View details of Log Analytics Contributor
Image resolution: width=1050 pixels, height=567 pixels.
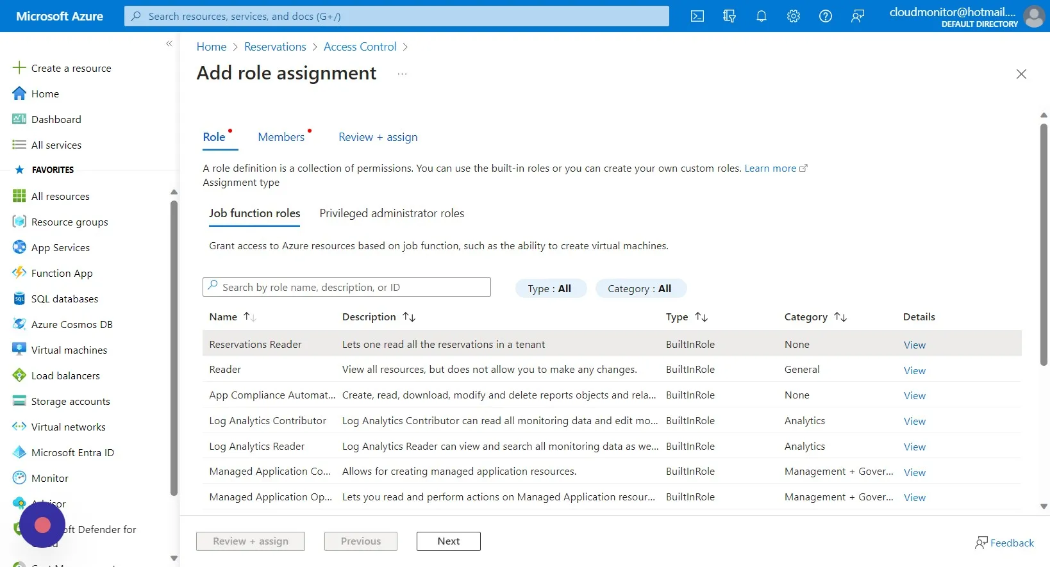915,421
